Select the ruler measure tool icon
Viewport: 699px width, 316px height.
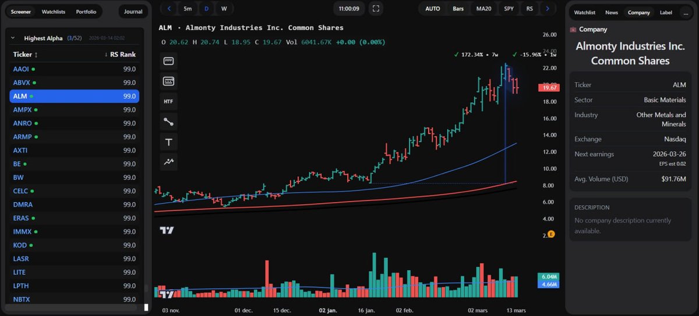pos(169,61)
